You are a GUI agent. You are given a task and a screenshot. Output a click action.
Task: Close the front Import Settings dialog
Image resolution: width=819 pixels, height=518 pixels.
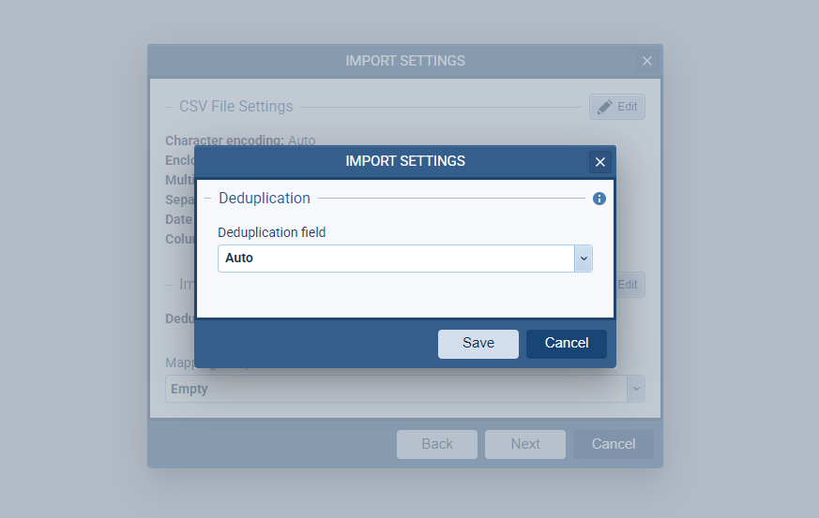[x=600, y=162]
